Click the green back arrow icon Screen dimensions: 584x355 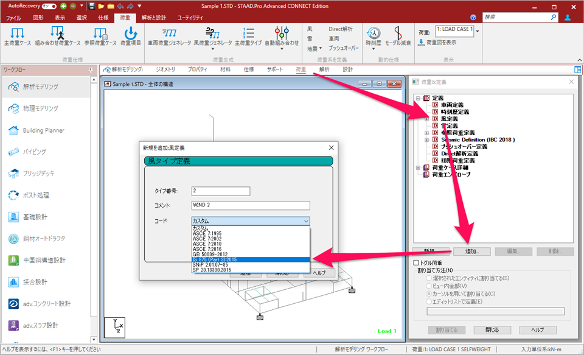pos(63,6)
